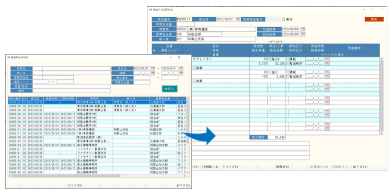392x196 pixels.
Task: Click the 得意先 code field in search window
Action: coord(38,68)
